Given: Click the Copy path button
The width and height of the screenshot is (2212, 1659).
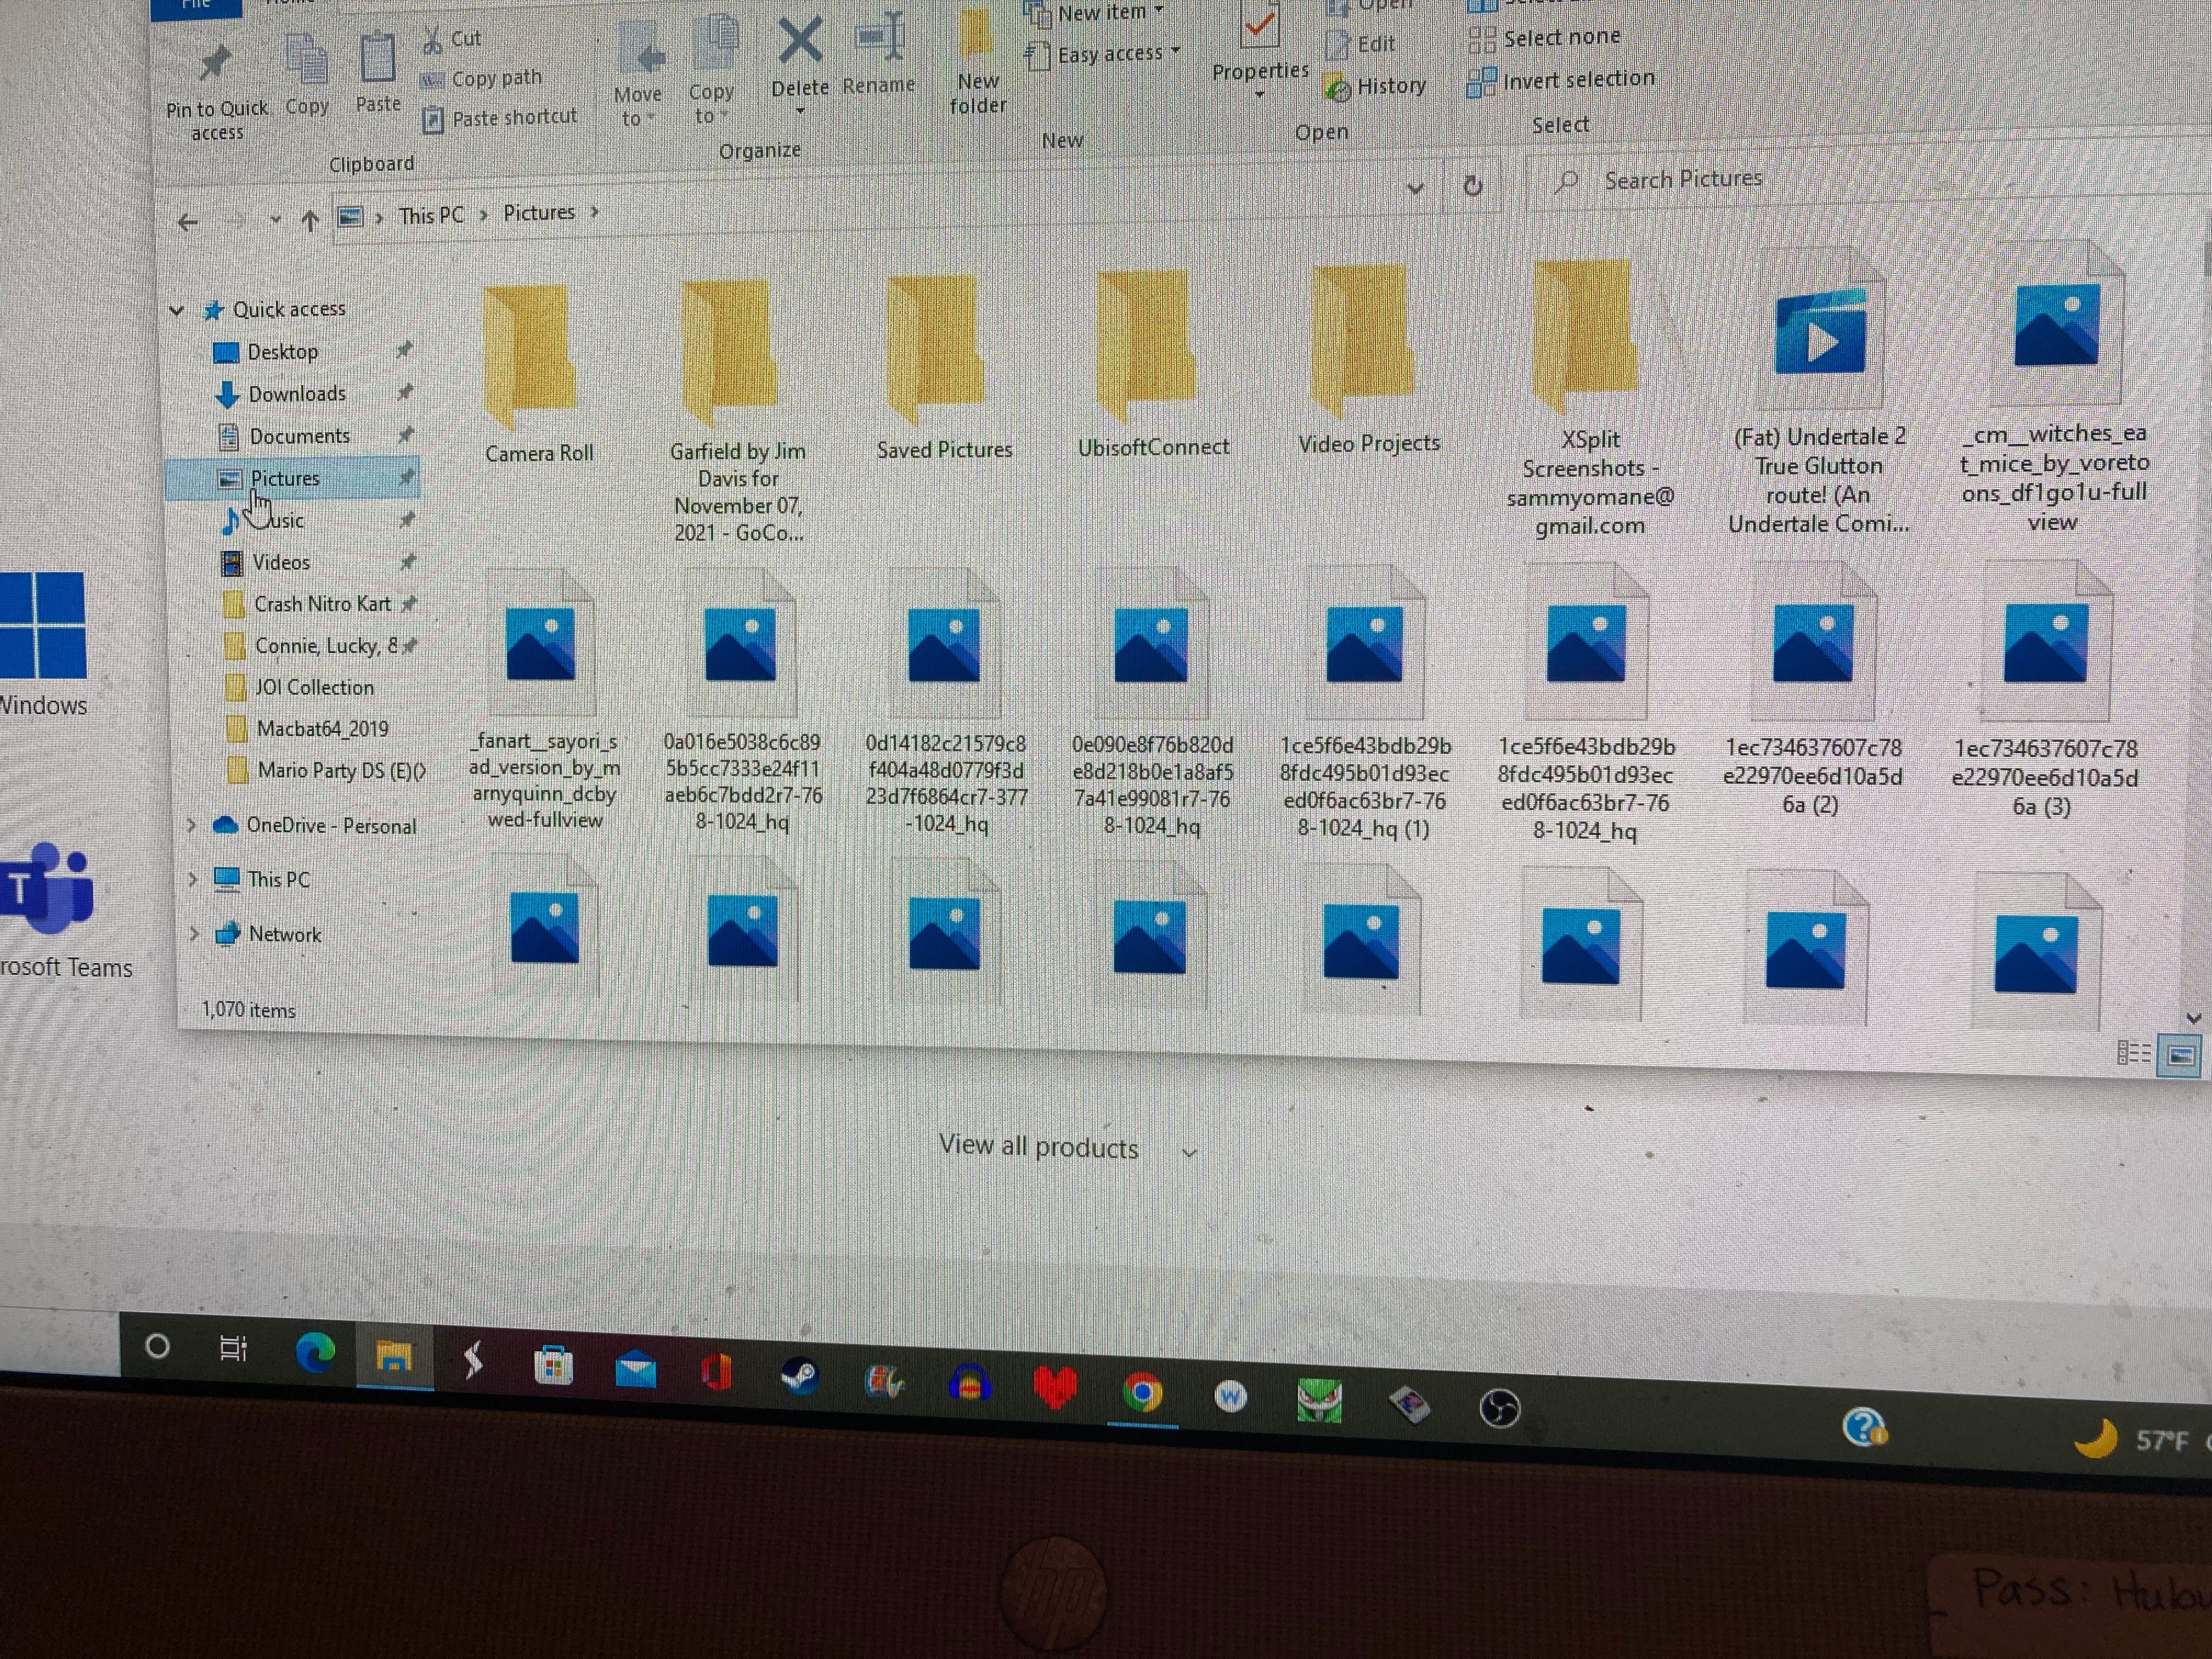Looking at the screenshot, I should click(x=495, y=78).
